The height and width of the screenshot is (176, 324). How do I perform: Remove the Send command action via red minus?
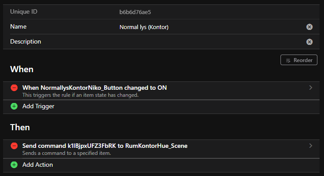pos(14,146)
